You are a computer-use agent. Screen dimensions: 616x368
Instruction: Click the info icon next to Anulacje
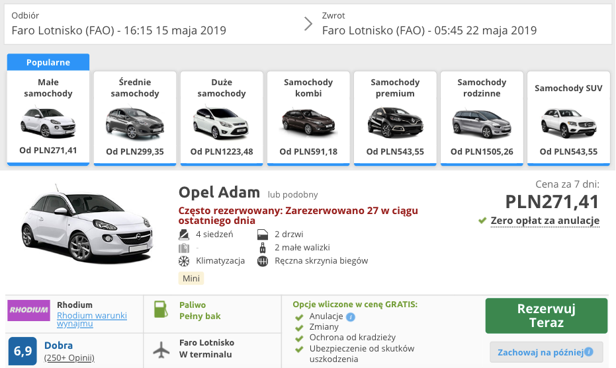(x=351, y=317)
